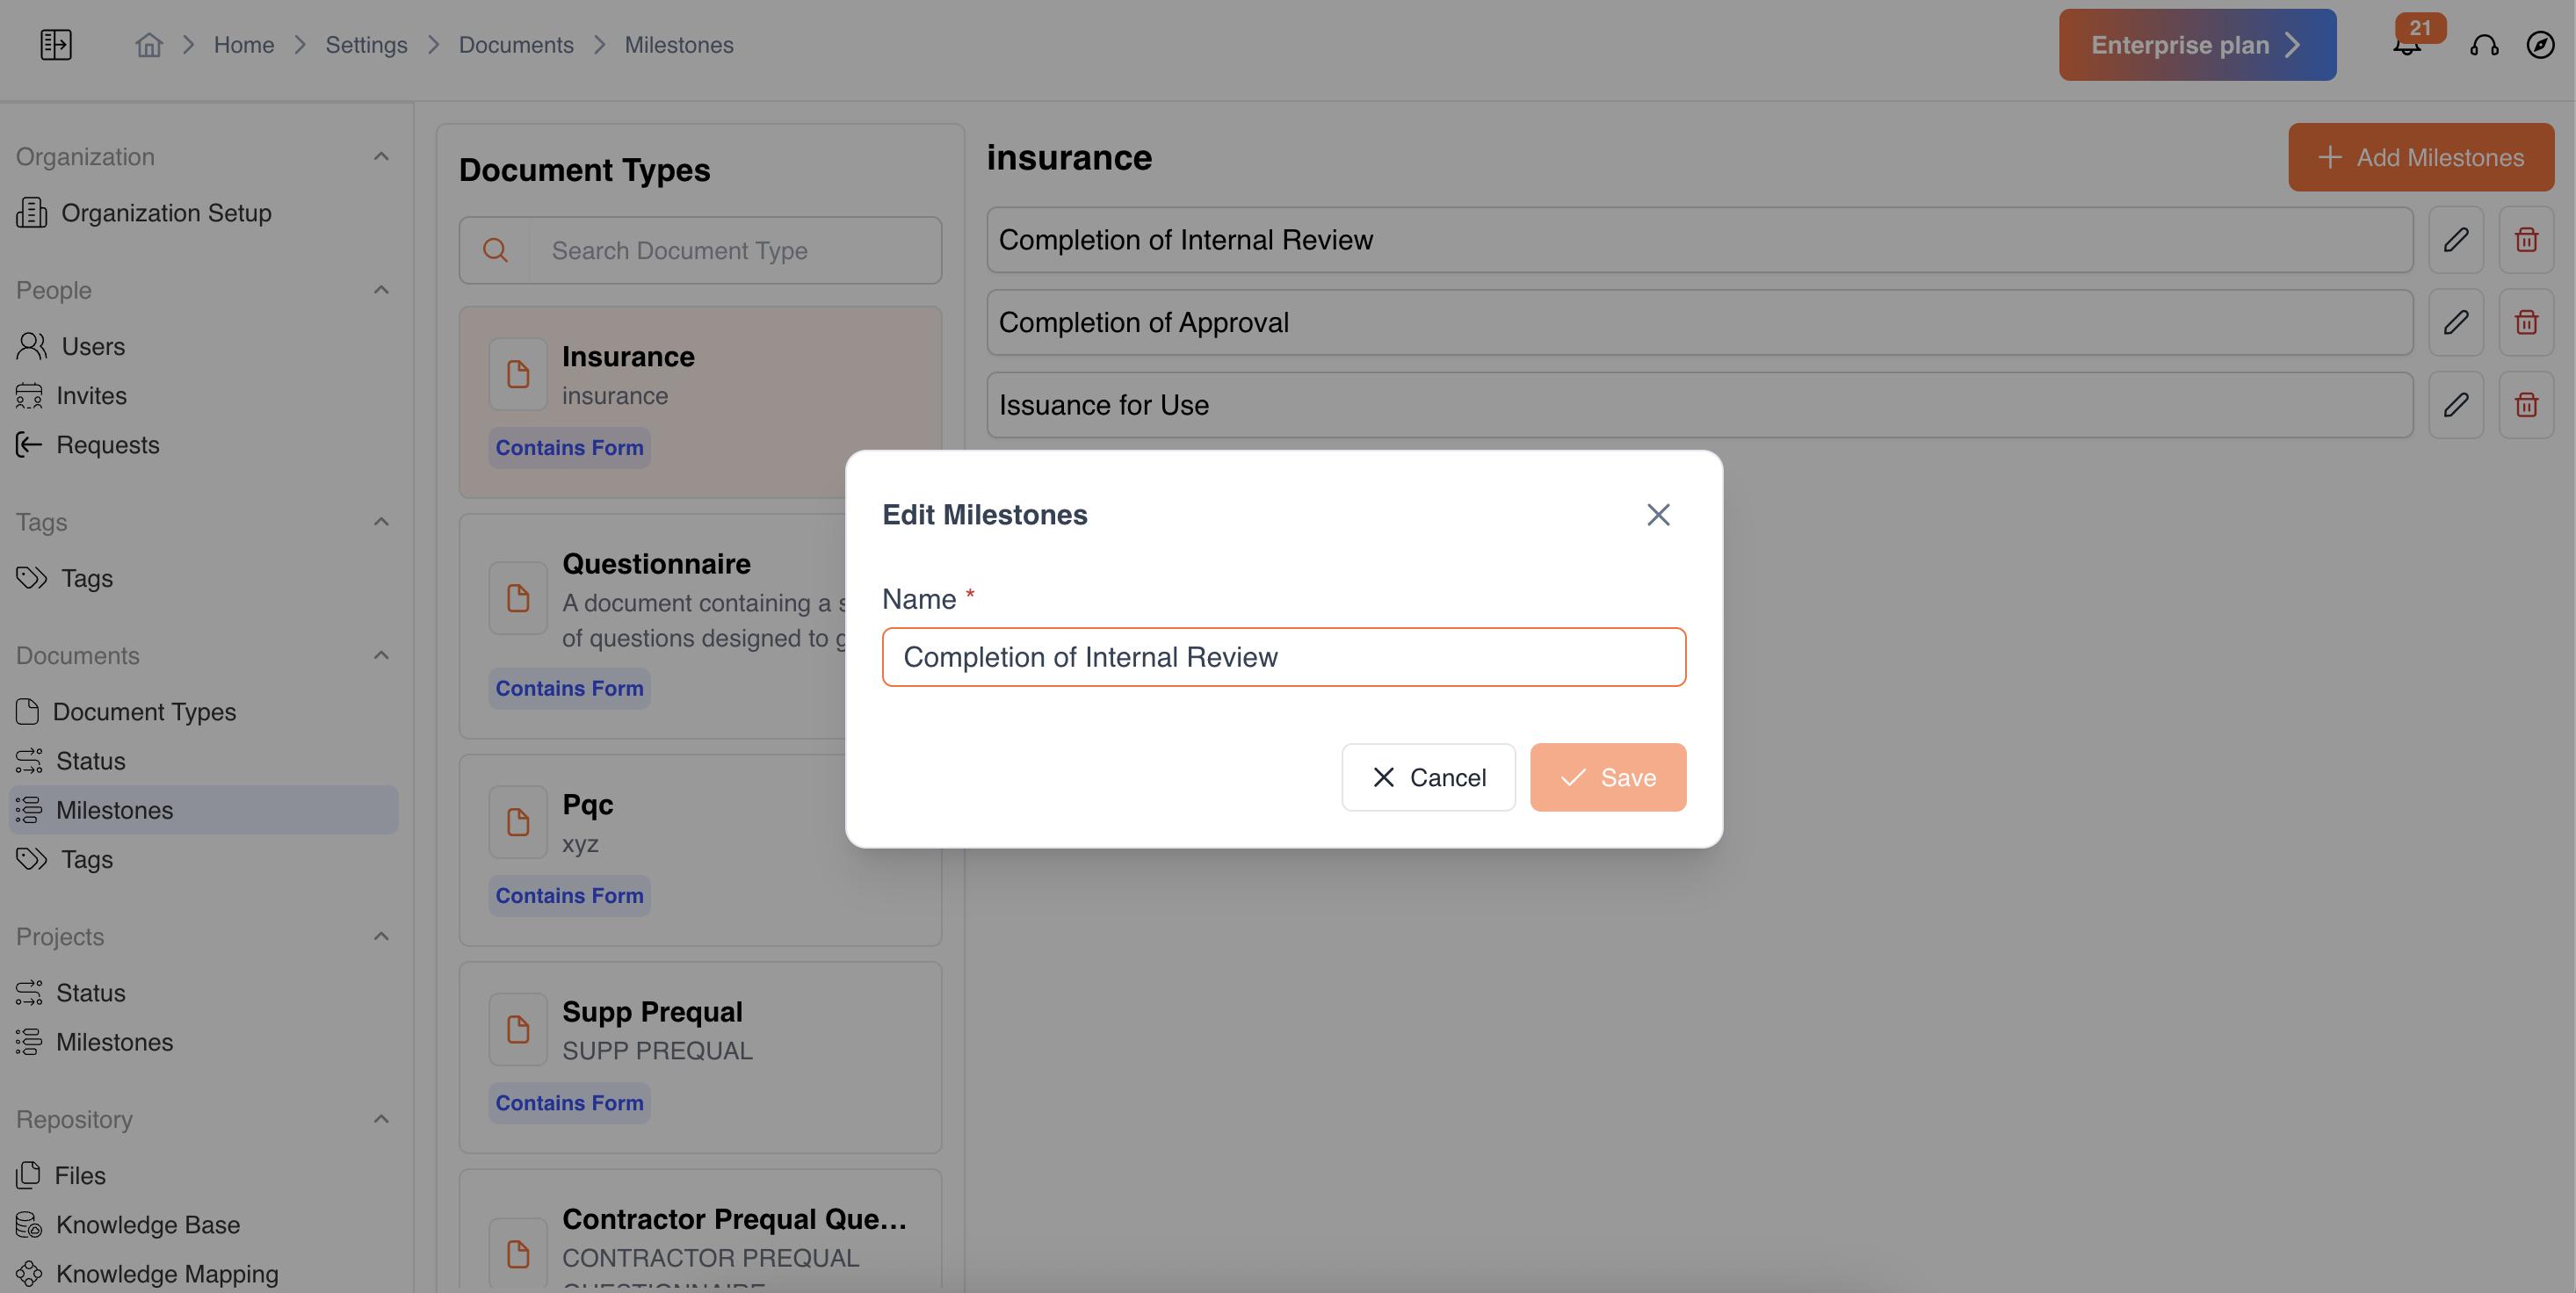Click the sidebar collapse icon
Image resolution: width=2576 pixels, height=1293 pixels.
tap(56, 45)
